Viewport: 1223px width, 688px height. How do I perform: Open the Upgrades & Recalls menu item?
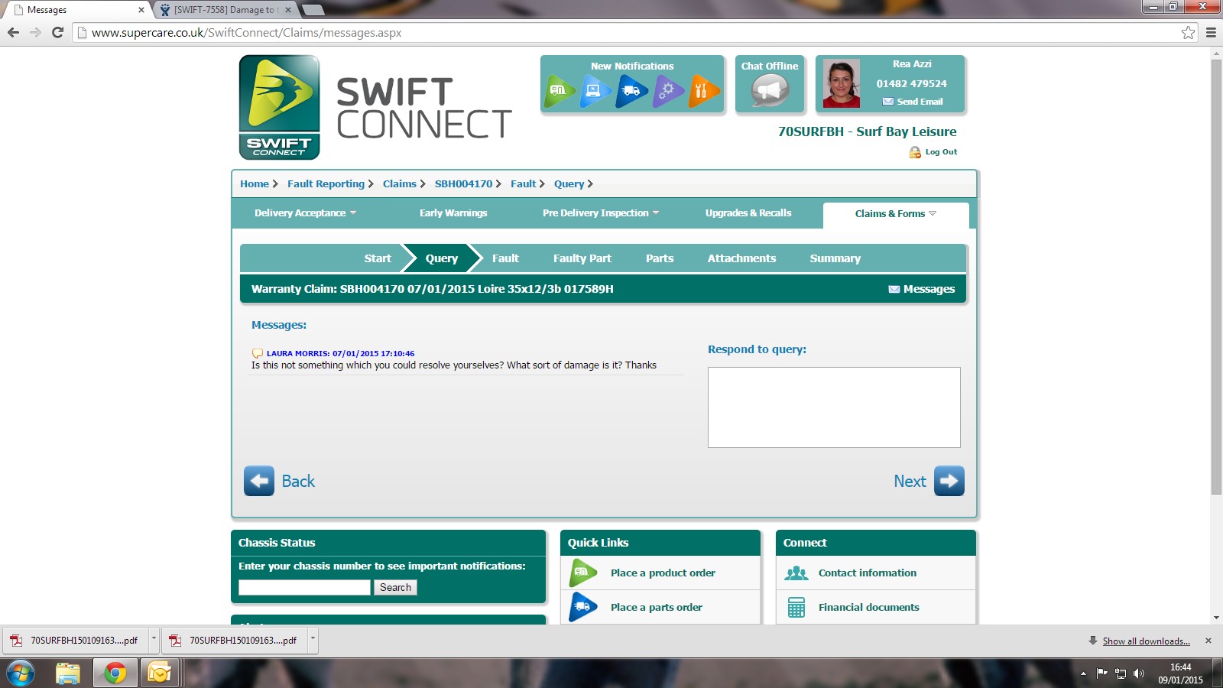pyautogui.click(x=748, y=213)
